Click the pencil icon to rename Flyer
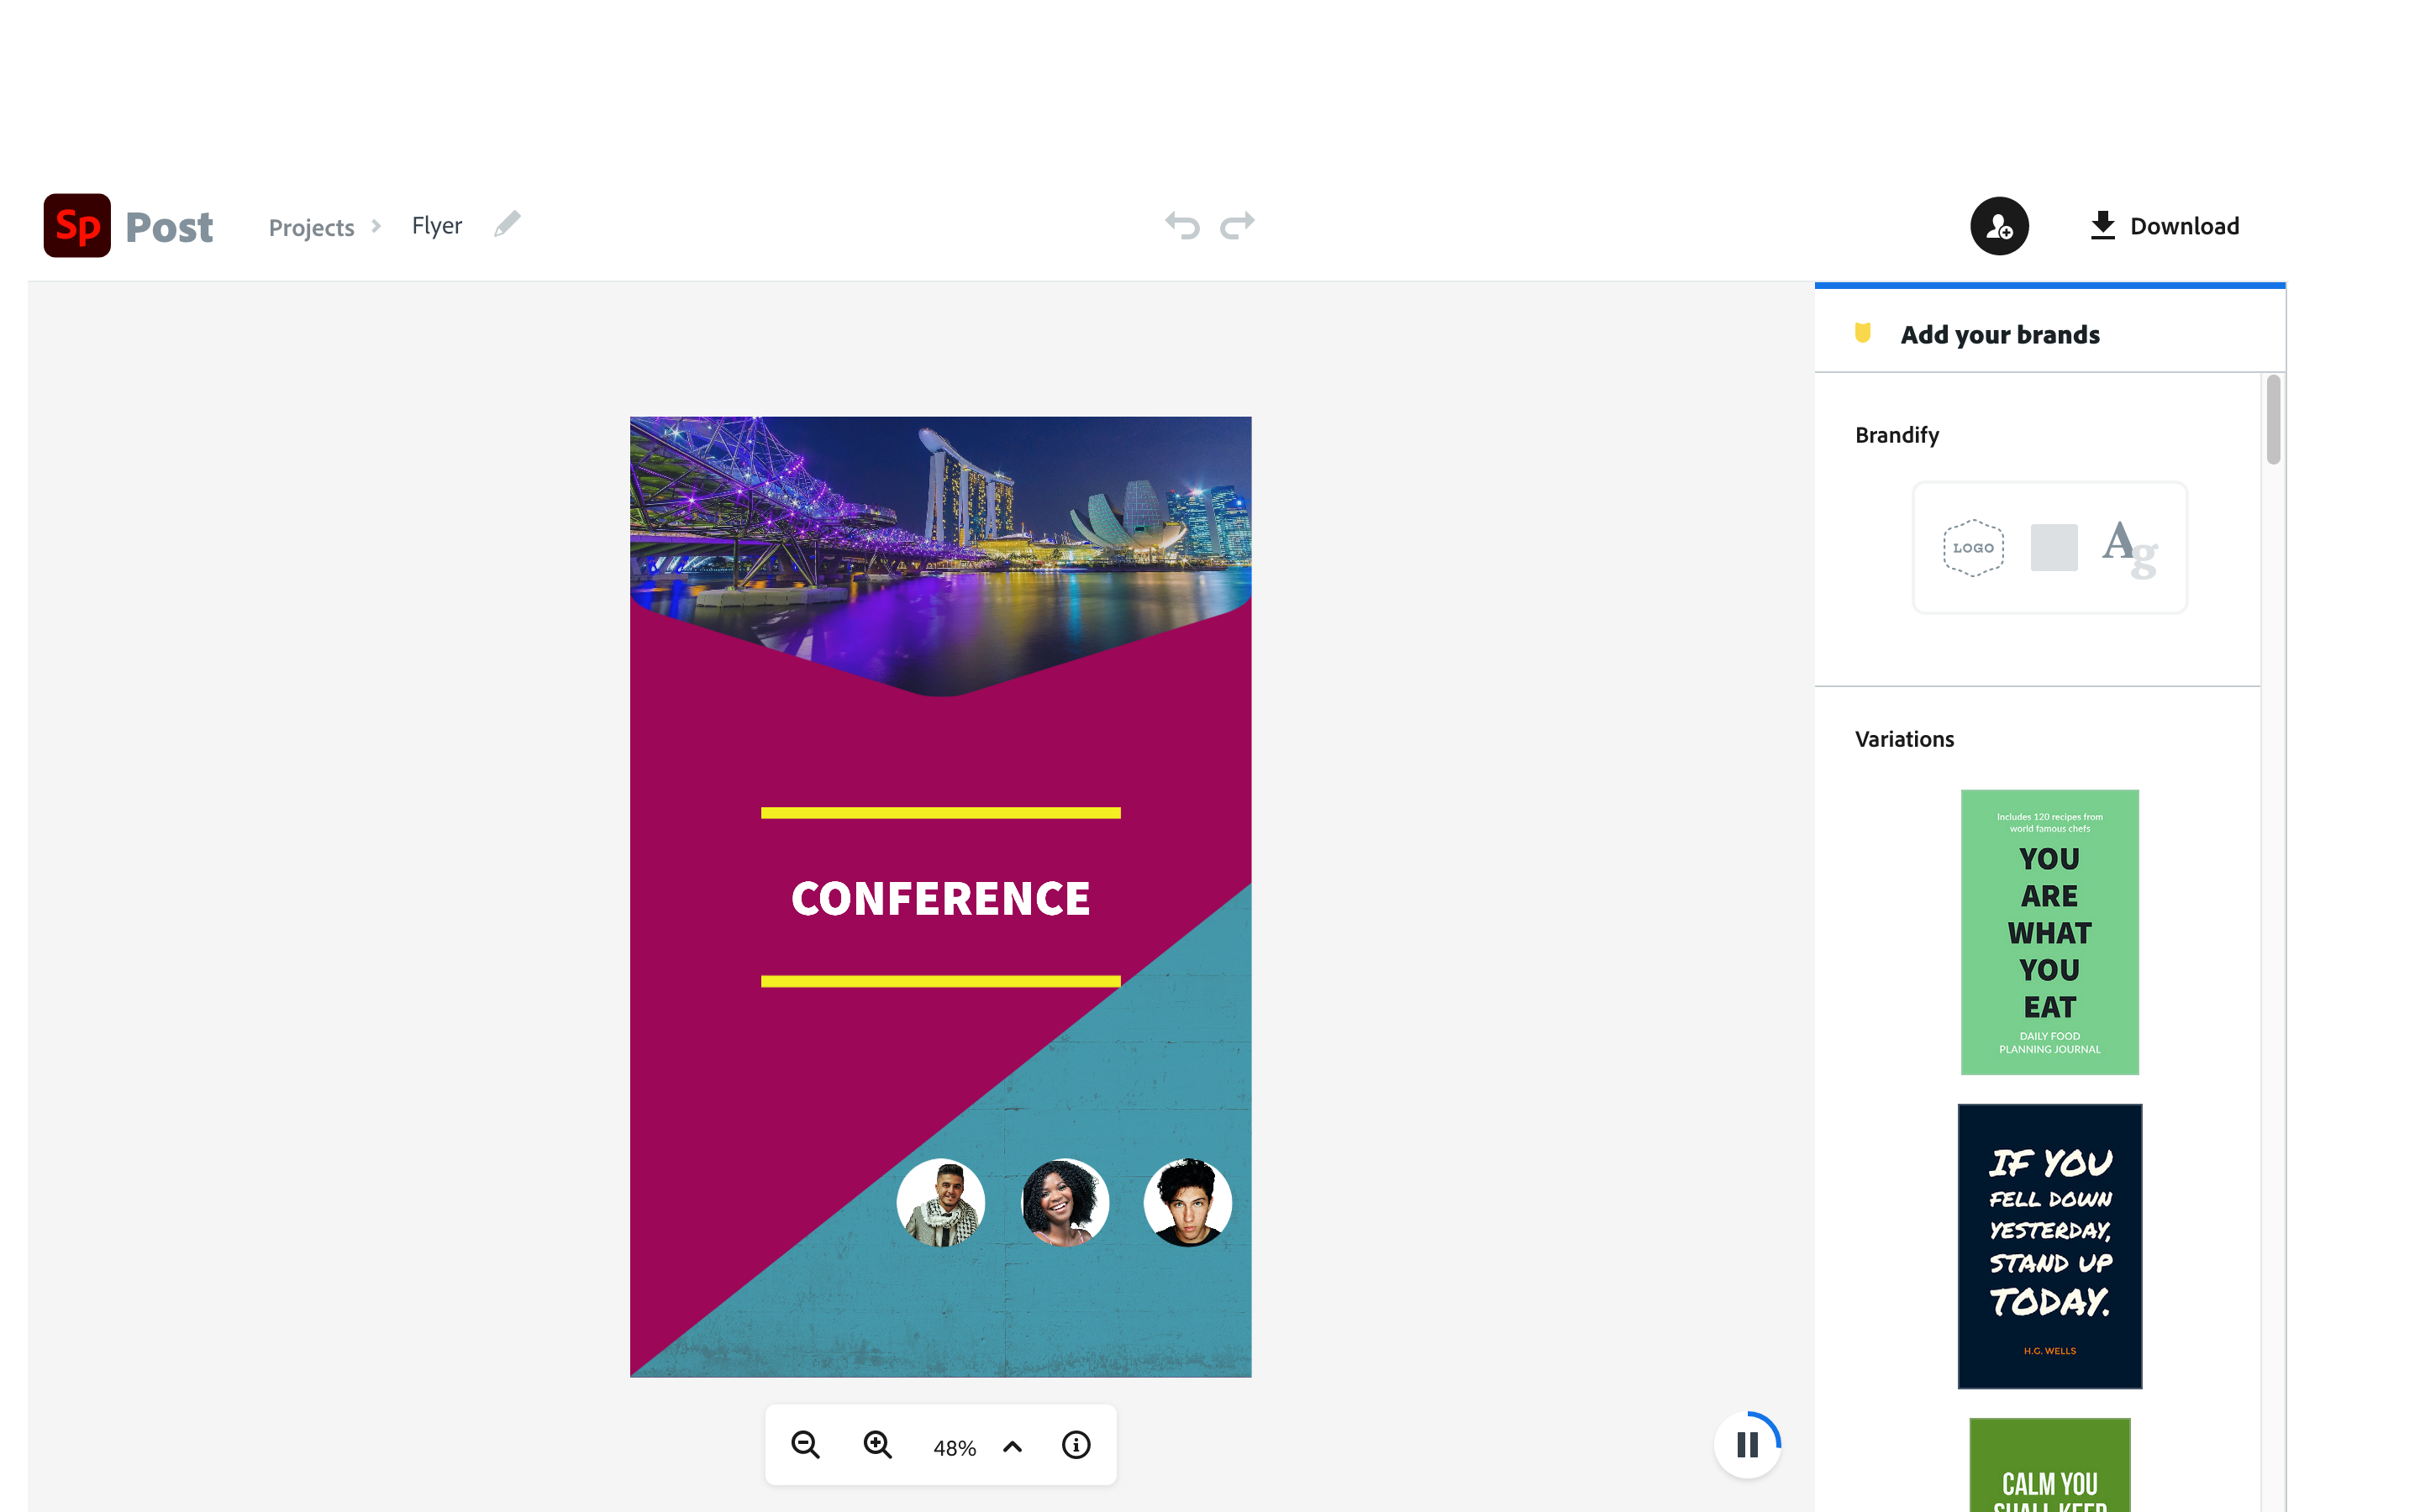This screenshot has height=1512, width=2420. click(x=507, y=224)
